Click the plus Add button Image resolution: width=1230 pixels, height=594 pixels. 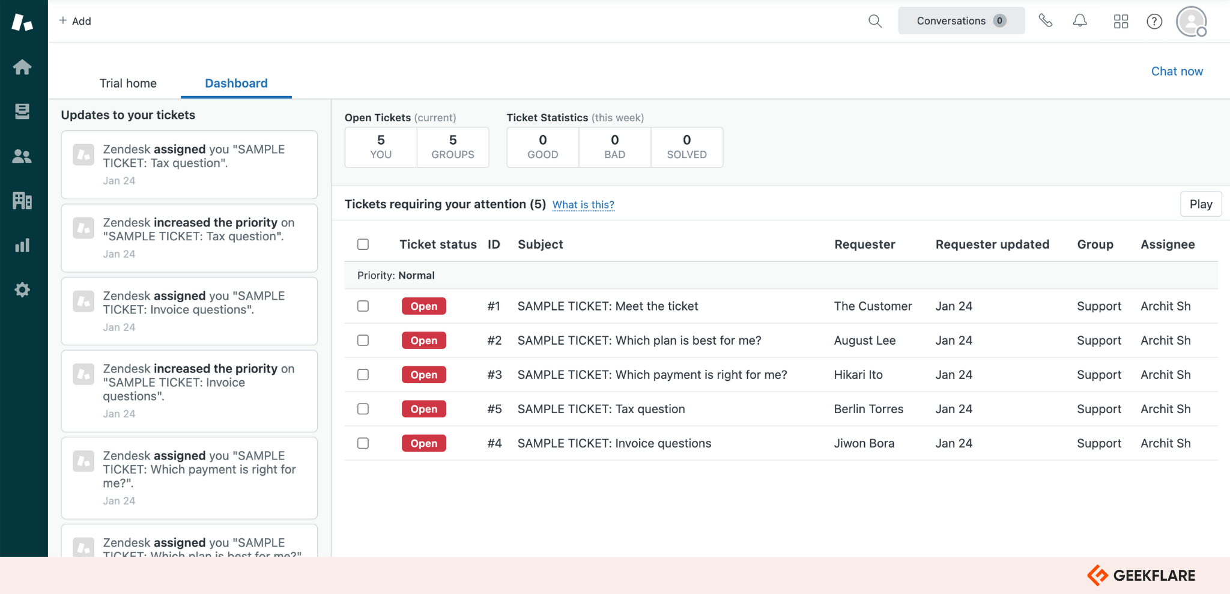click(75, 21)
